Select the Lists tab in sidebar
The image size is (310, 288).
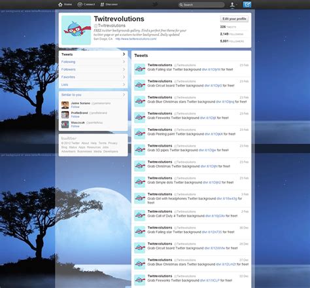pos(93,84)
